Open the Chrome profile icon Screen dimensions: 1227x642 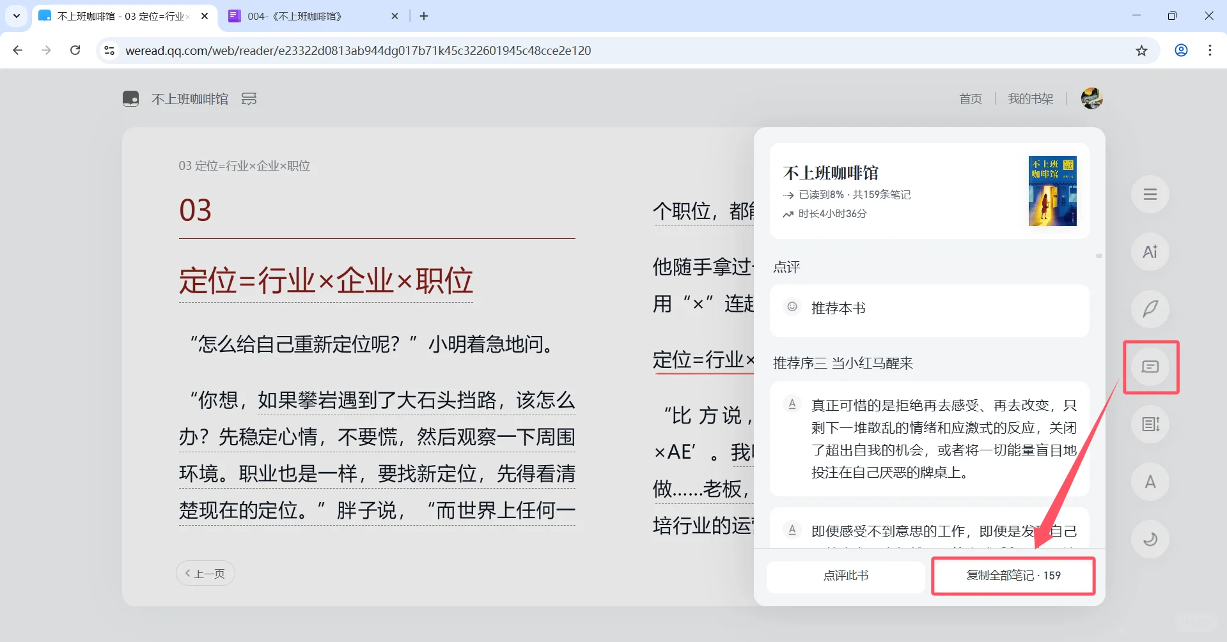coord(1181,50)
